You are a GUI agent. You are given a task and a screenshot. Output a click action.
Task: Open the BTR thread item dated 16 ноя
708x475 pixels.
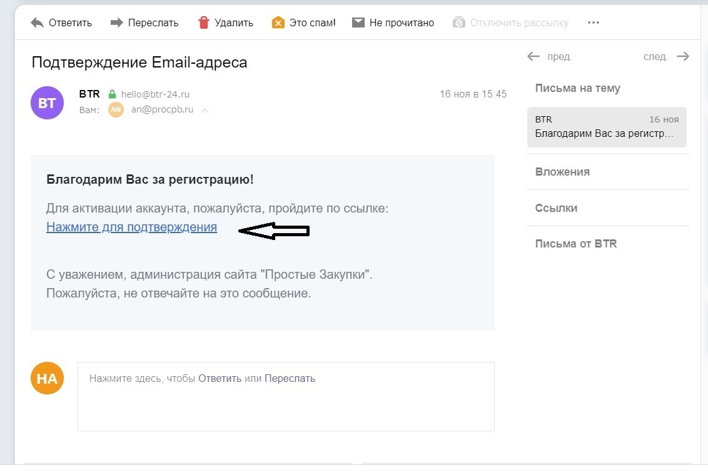click(x=607, y=127)
